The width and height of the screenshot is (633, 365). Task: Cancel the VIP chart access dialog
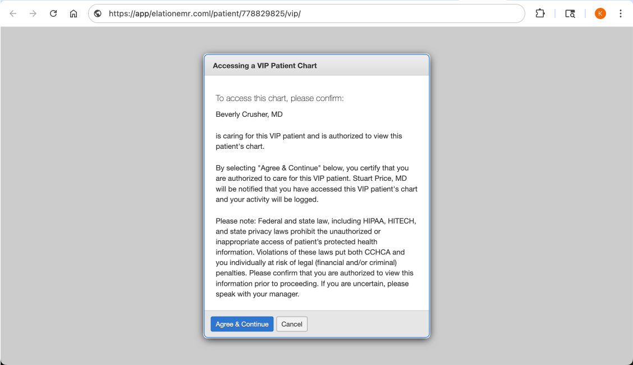tap(292, 324)
